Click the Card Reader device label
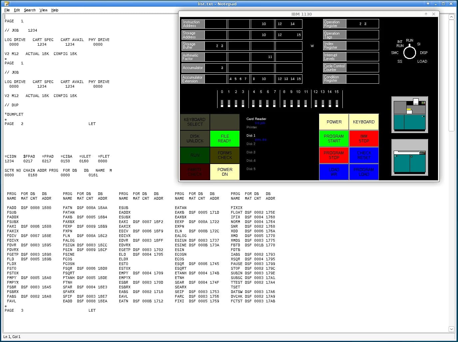This screenshot has height=342, width=458. coord(256,119)
